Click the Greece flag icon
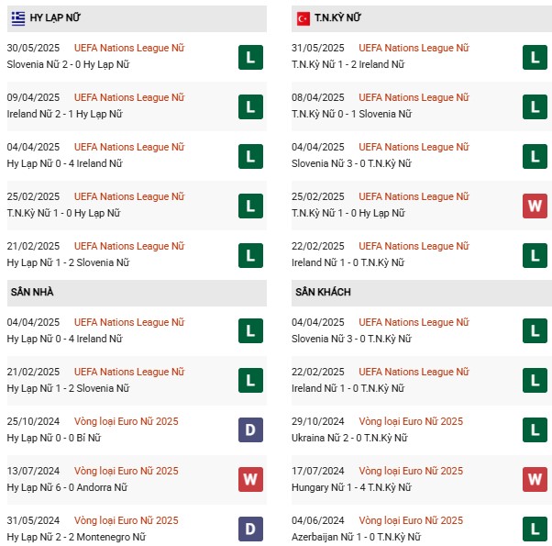Viewport: 552px width, 546px height. coord(18,18)
